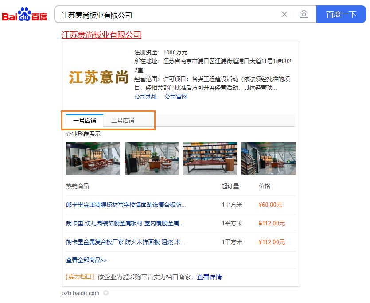The width and height of the screenshot is (370, 303).
Task: Click the 百度一下 search button
Action: (341, 14)
